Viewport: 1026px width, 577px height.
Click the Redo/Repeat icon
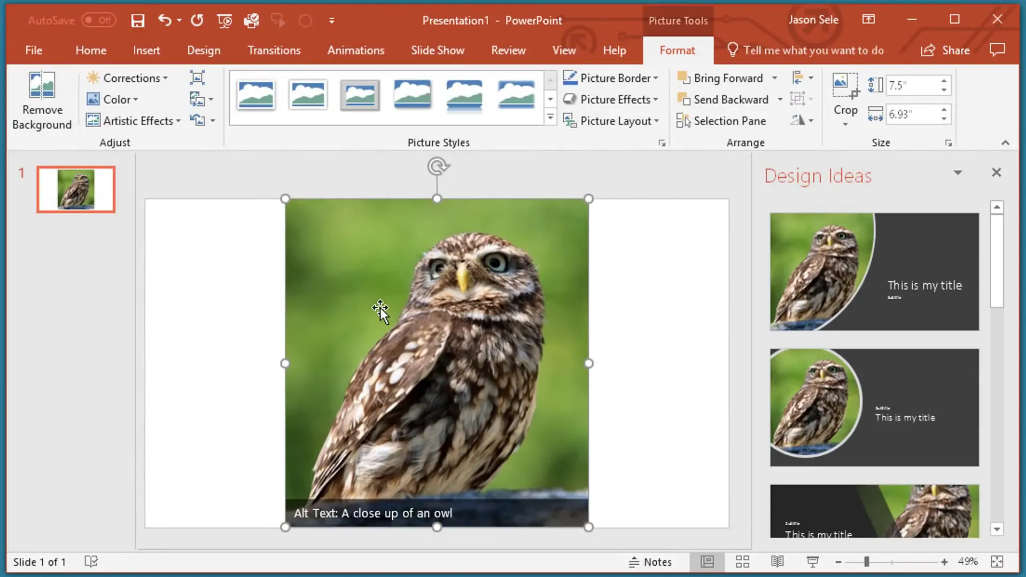197,20
